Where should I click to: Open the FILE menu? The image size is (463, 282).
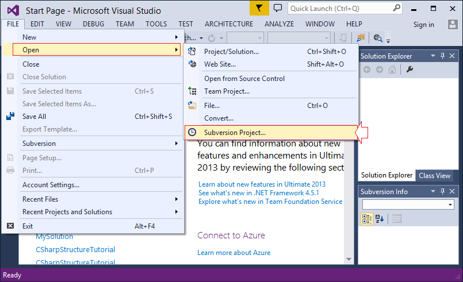[13, 24]
